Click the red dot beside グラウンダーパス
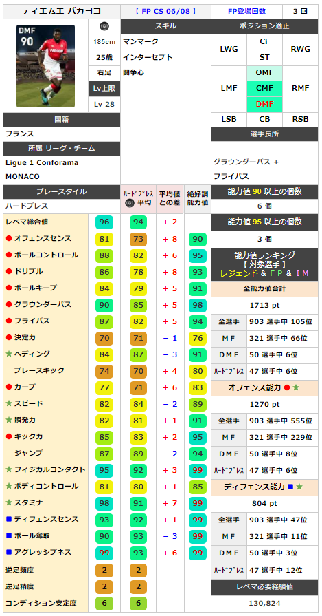This screenshot has width=322, height=616. coord(9,304)
